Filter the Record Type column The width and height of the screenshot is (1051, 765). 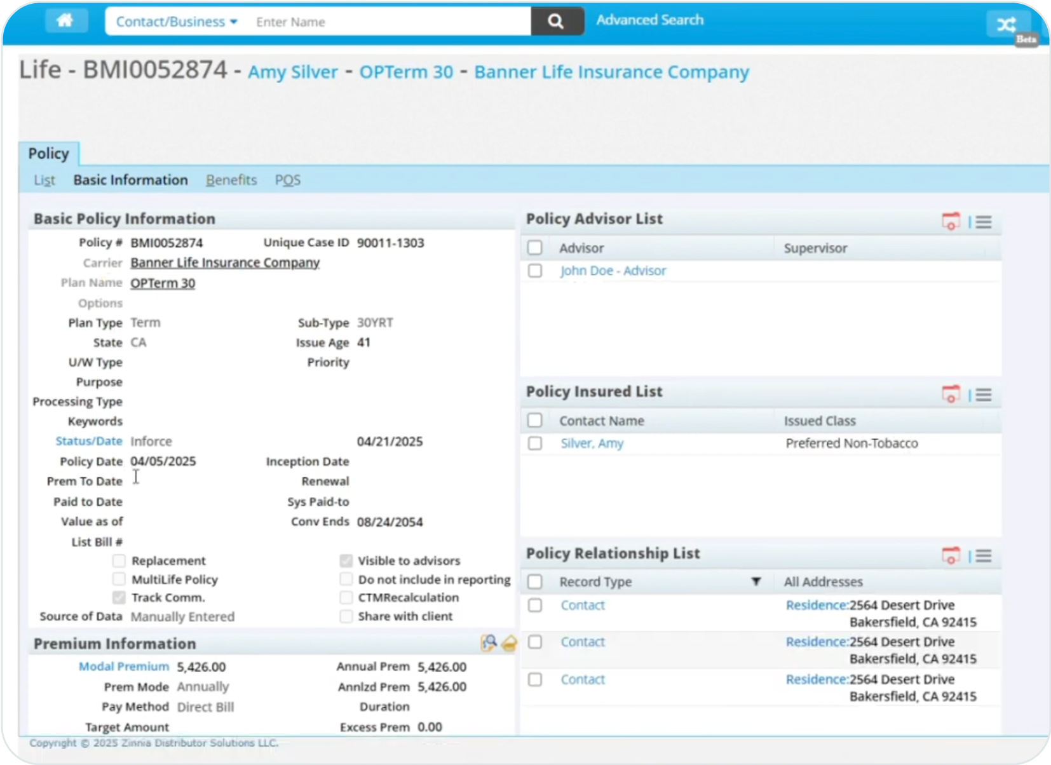756,581
